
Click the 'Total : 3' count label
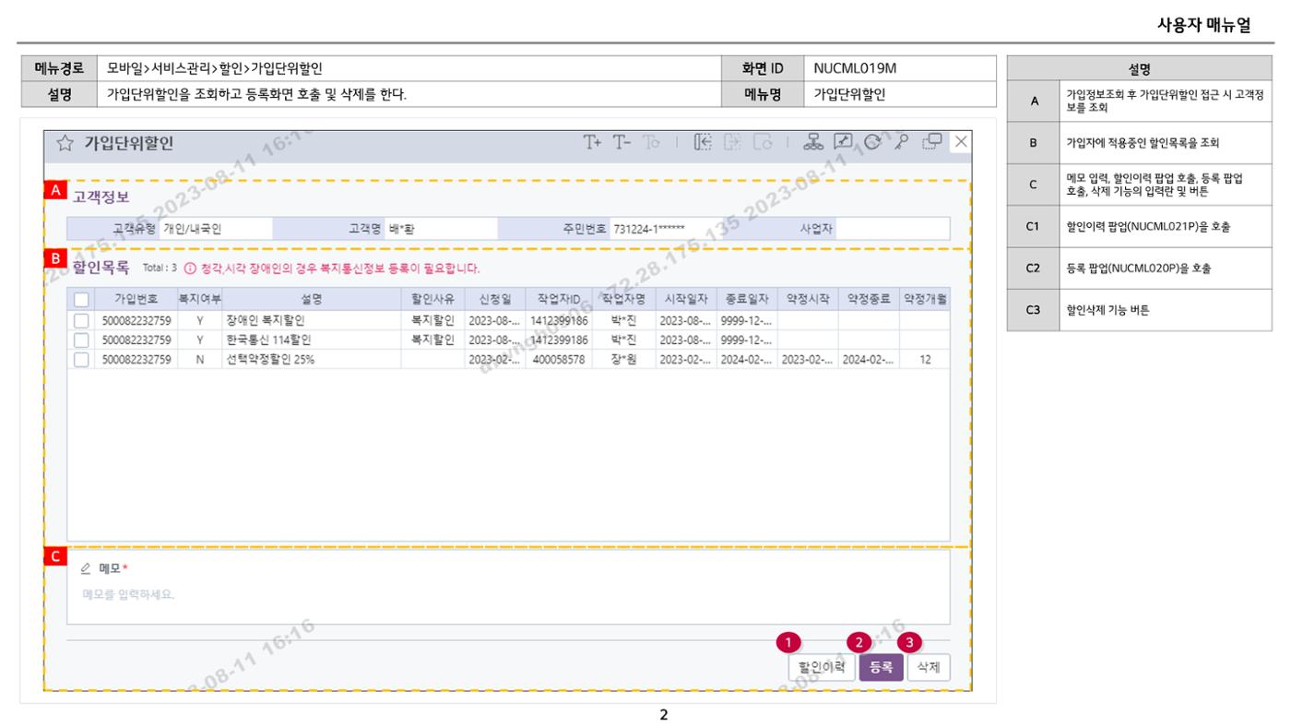[x=160, y=268]
